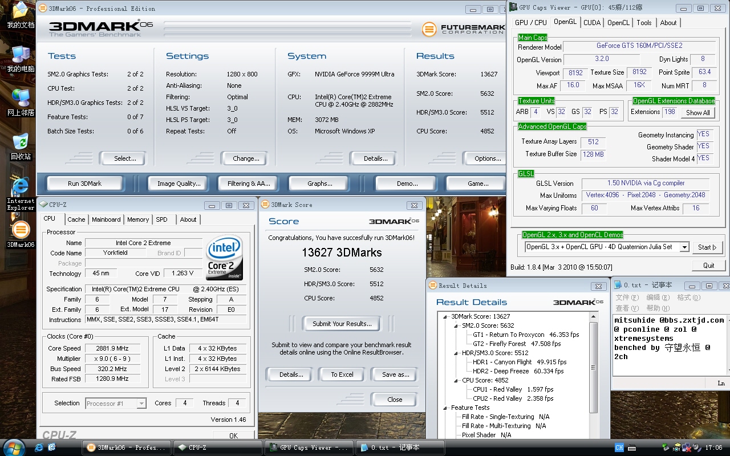Switch to 0.txt Notepad taskbar button
The height and width of the screenshot is (456, 730).
click(399, 447)
